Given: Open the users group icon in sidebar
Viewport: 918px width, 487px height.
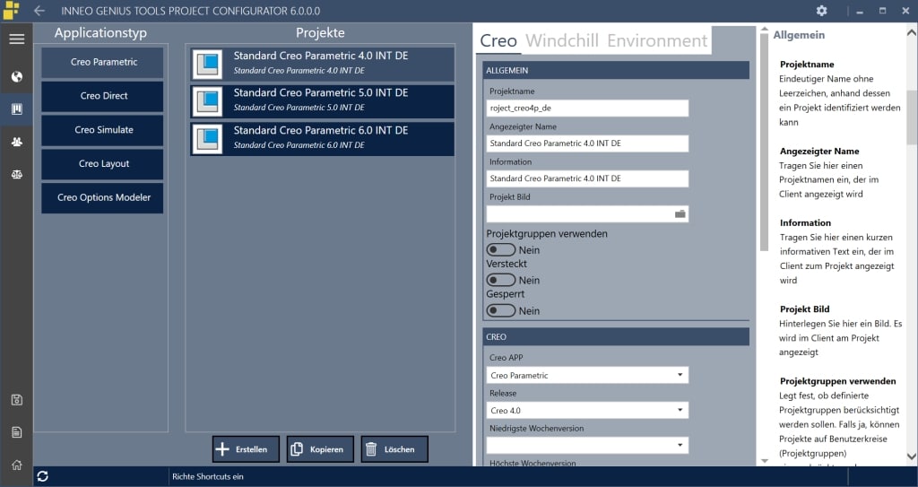Looking at the screenshot, I should point(16,142).
